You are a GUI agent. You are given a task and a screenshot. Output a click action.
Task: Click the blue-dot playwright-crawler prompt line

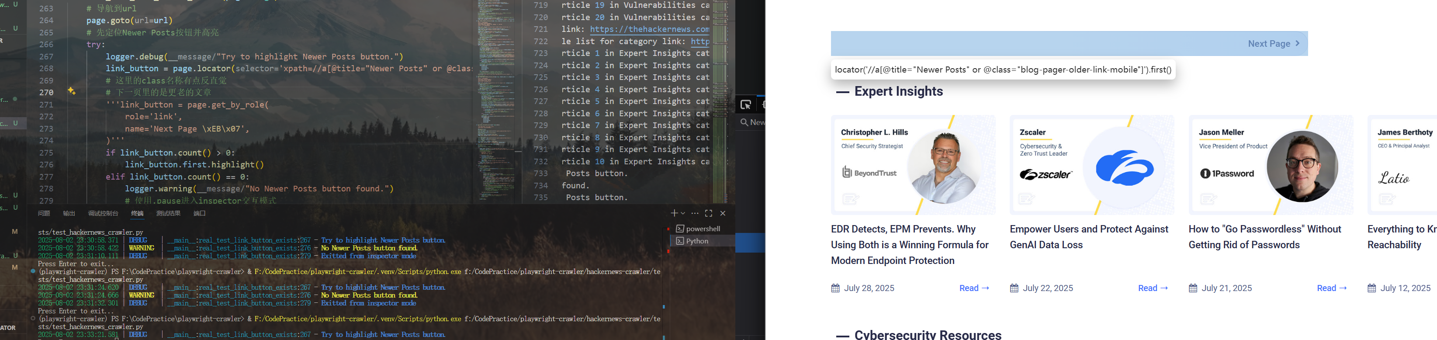tap(349, 272)
